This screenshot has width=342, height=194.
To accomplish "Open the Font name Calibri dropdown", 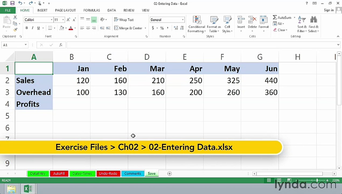I will click(51, 20).
